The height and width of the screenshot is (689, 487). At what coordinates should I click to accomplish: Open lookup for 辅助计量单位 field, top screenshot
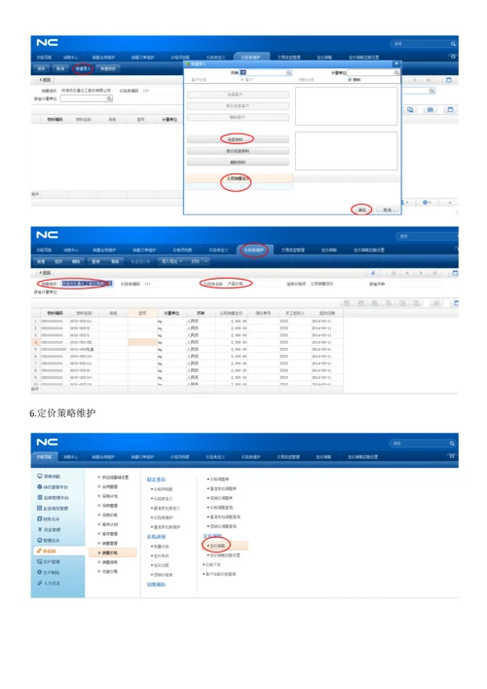[109, 98]
